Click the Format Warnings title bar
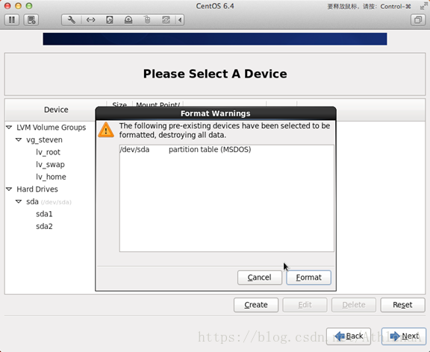This screenshot has width=430, height=352. pyautogui.click(x=216, y=113)
